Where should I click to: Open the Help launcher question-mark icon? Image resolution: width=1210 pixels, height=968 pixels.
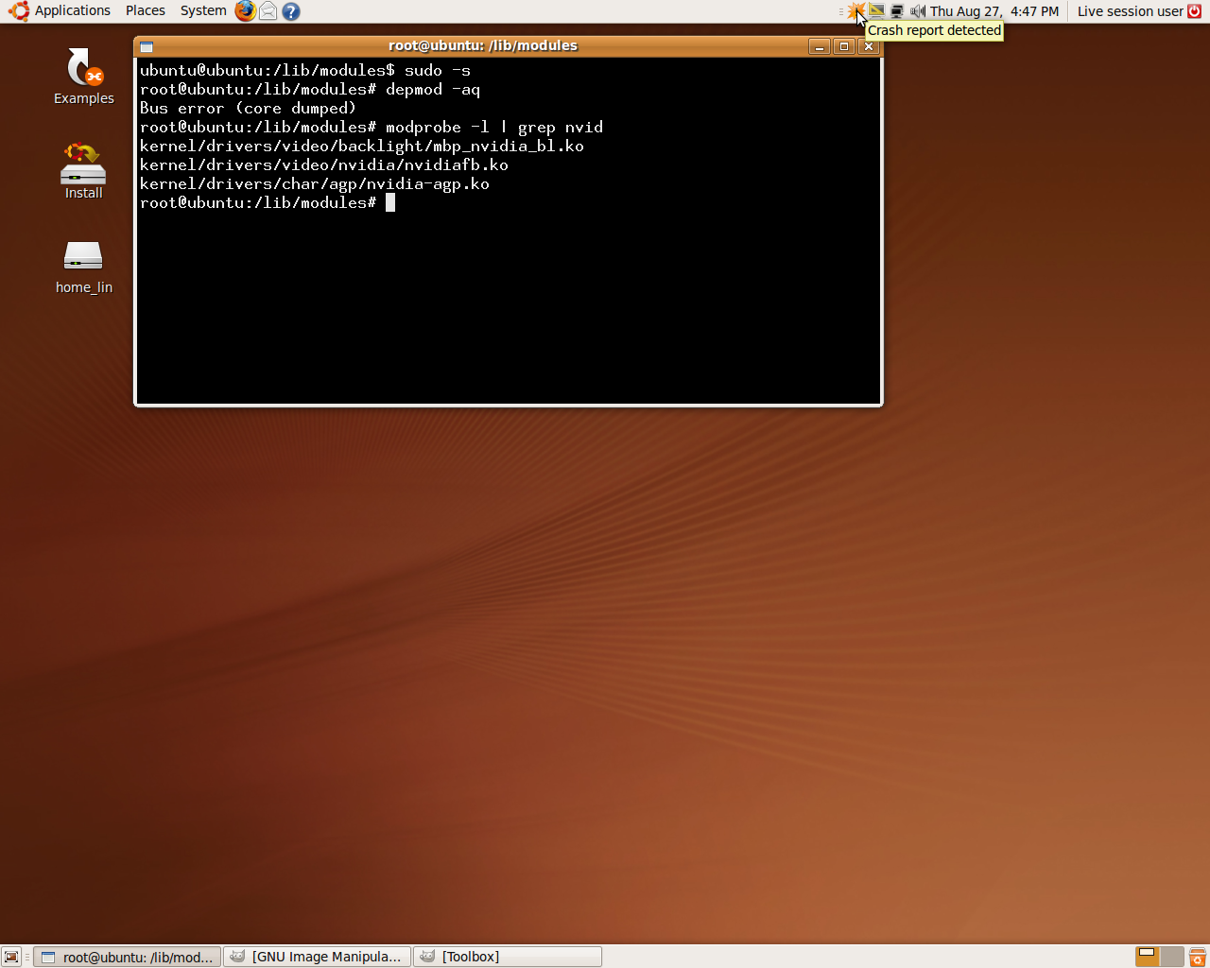[x=291, y=11]
